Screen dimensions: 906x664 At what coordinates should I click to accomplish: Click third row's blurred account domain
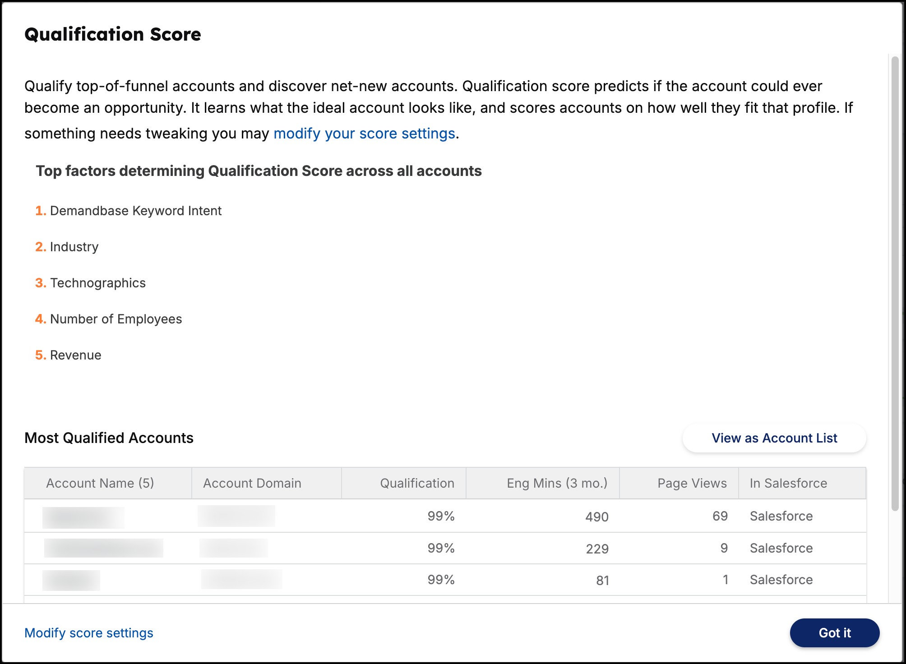coord(242,579)
